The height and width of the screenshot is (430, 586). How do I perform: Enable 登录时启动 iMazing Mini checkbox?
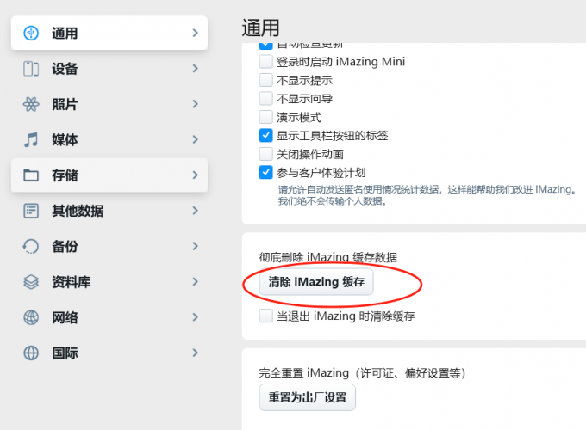[265, 62]
